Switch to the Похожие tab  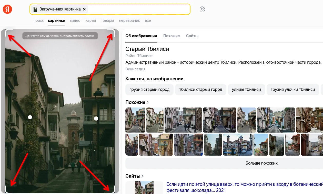pos(171,36)
